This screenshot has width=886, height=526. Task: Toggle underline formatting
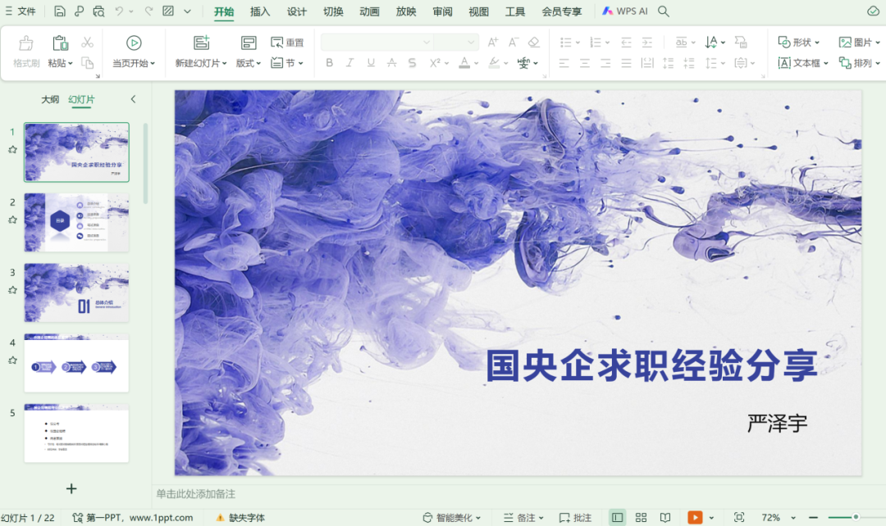coord(371,63)
